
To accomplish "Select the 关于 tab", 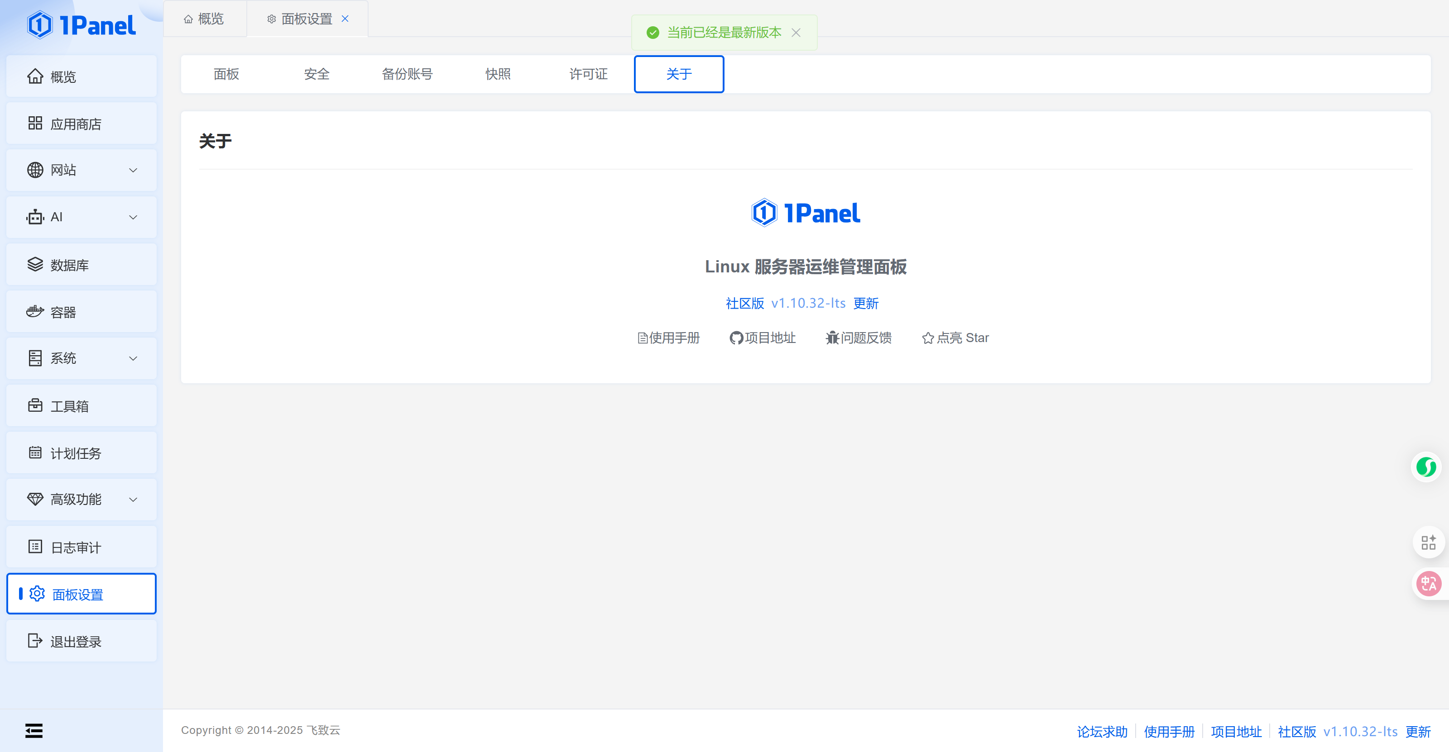I will tap(679, 74).
